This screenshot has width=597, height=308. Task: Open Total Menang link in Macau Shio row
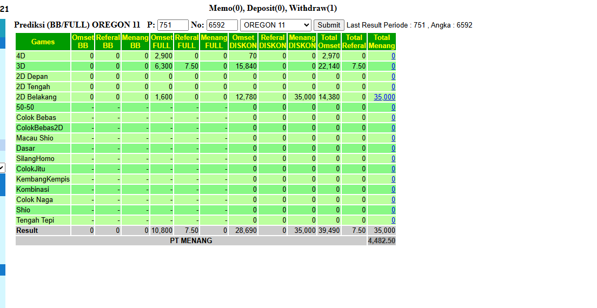click(393, 138)
